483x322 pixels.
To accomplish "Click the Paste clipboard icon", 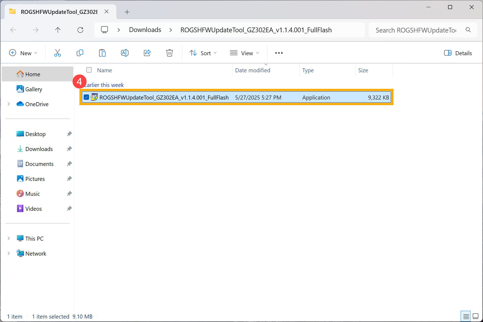I will [x=102, y=53].
